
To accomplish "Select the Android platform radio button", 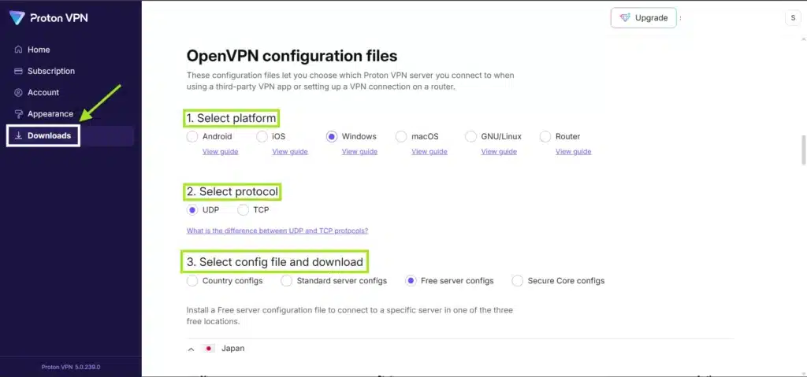I will (192, 137).
